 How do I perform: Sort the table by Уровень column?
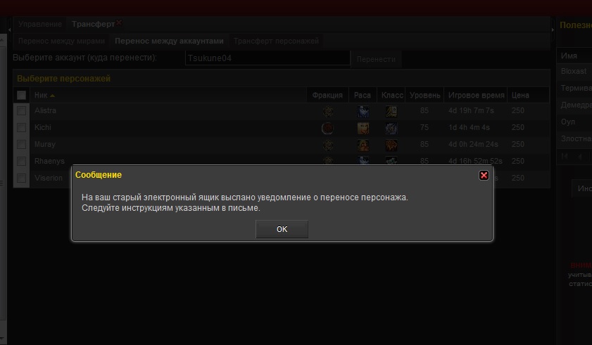tap(424, 95)
